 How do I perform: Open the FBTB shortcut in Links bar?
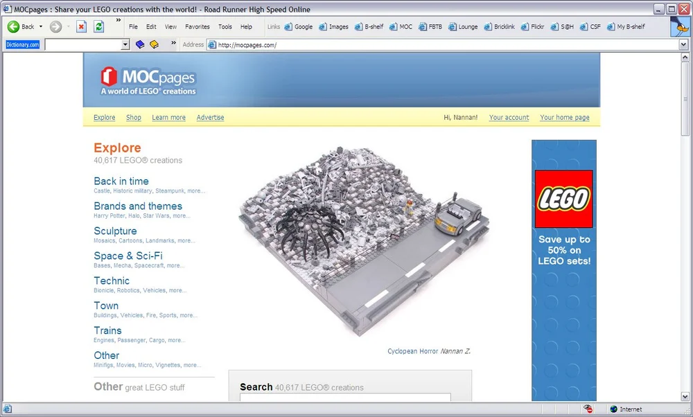430,27
